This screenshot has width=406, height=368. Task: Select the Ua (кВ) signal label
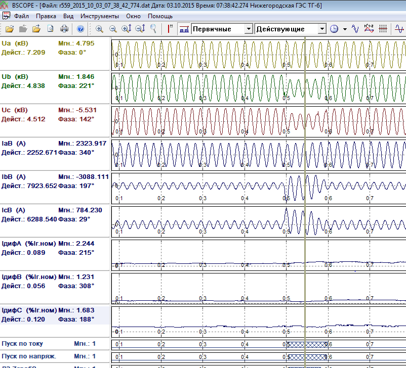tap(15, 43)
